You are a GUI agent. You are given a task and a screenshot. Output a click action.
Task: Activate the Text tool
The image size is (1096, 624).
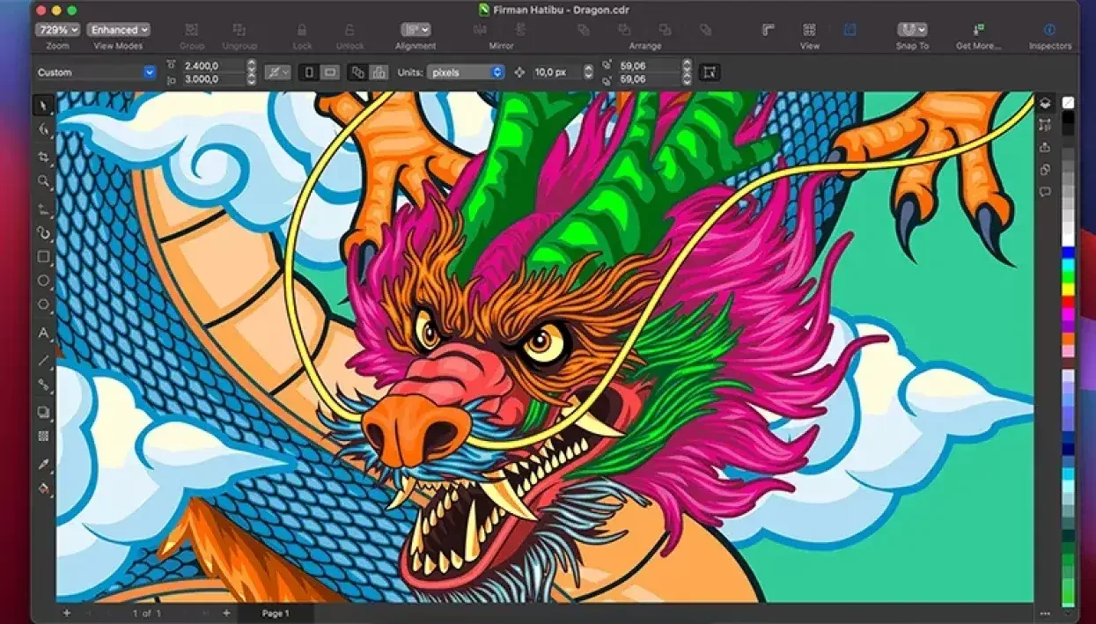[43, 333]
